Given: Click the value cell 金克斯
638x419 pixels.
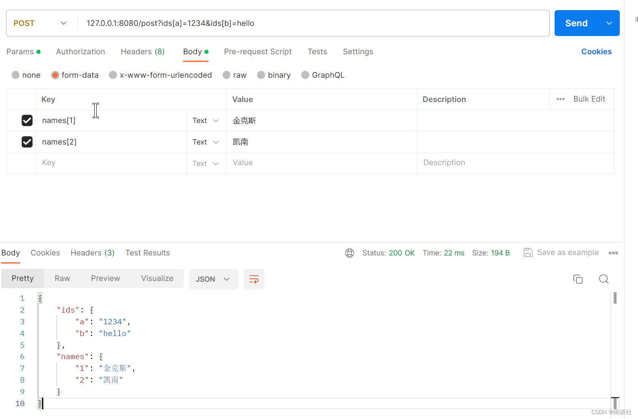Looking at the screenshot, I should coord(322,121).
